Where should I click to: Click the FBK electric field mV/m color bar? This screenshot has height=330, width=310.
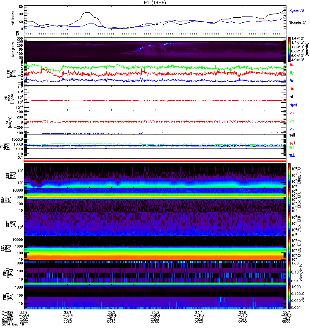pos(289,272)
